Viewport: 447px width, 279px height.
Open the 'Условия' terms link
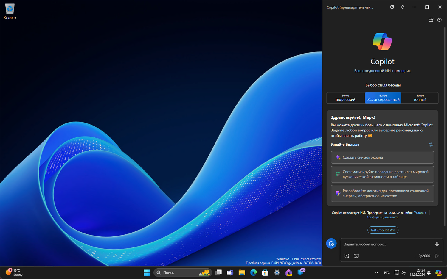[420, 213]
